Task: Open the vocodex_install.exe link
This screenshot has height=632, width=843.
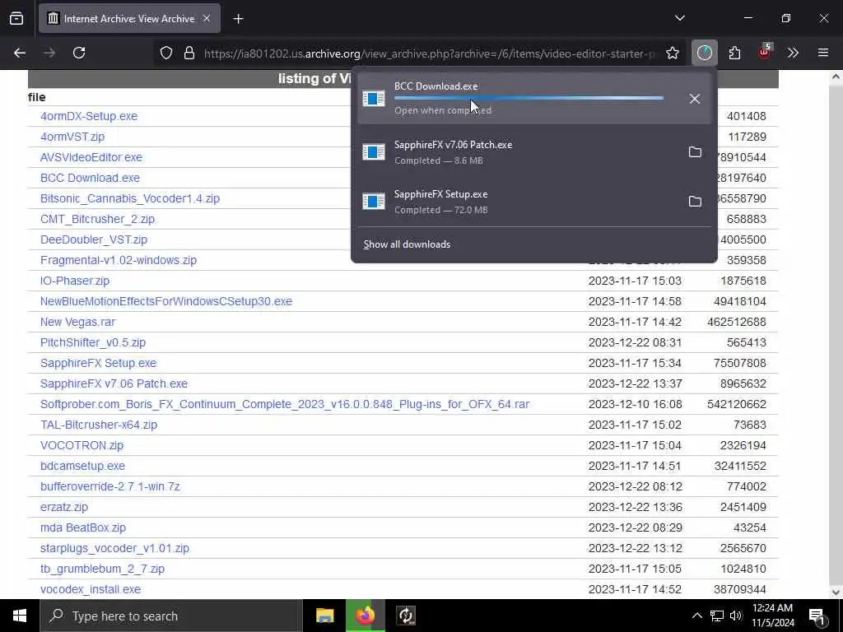Action: tap(91, 589)
